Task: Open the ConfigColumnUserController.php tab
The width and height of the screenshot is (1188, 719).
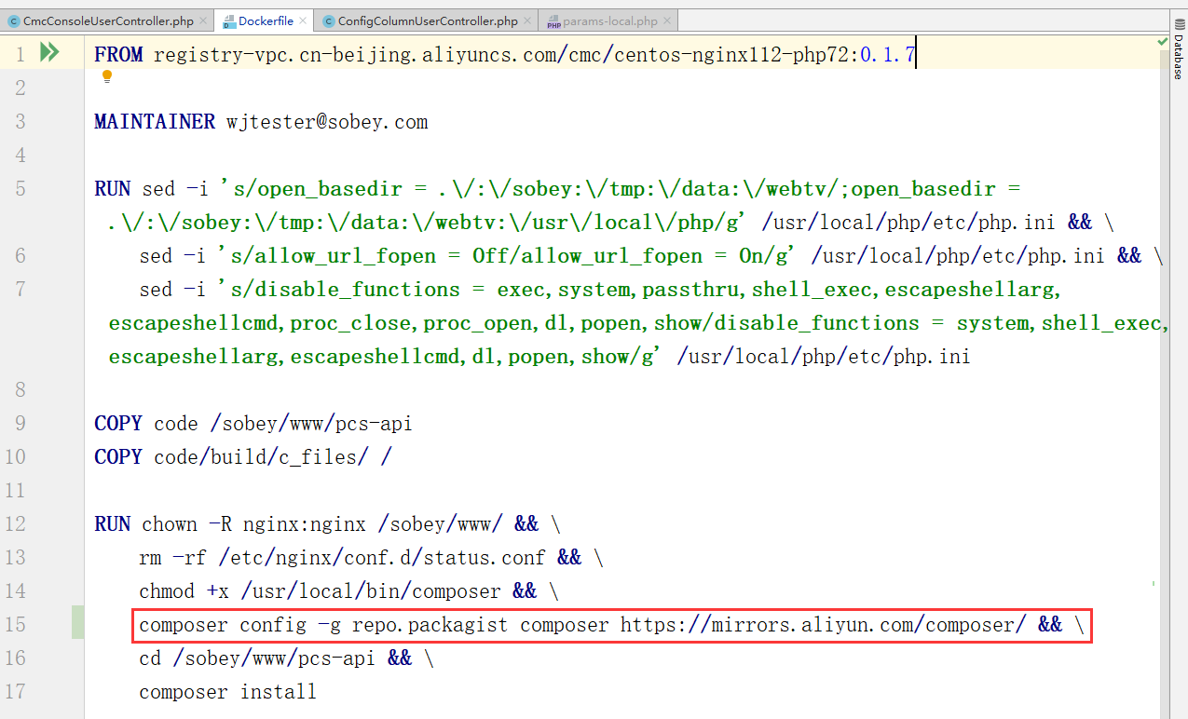Action: coord(428,20)
